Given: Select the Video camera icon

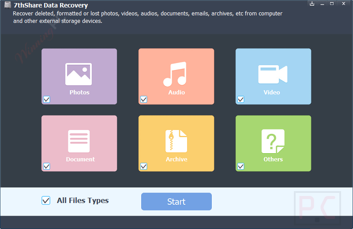Looking at the screenshot, I should (x=273, y=74).
